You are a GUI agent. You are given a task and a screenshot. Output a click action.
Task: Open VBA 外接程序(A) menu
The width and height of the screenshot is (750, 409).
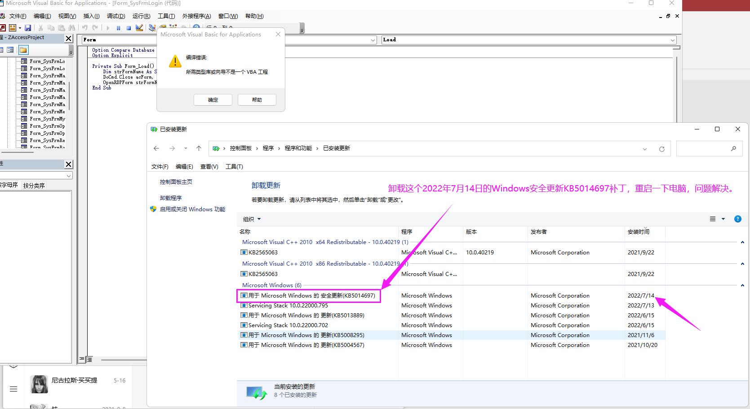point(196,16)
